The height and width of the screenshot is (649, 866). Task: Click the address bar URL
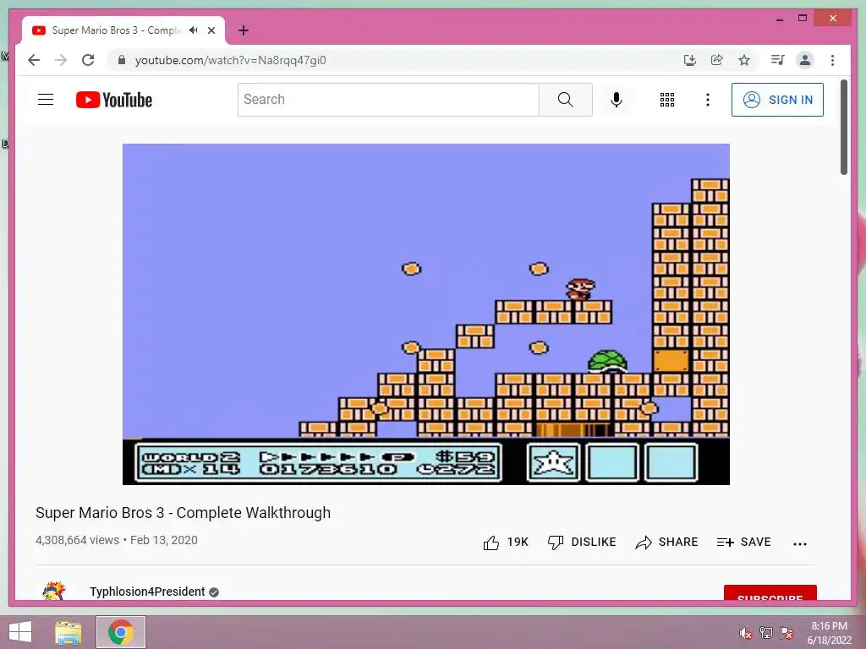(x=230, y=60)
